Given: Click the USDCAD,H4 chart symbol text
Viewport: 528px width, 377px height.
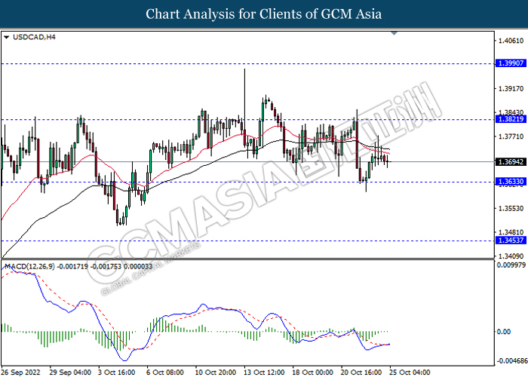Looking at the screenshot, I should pyautogui.click(x=34, y=37).
